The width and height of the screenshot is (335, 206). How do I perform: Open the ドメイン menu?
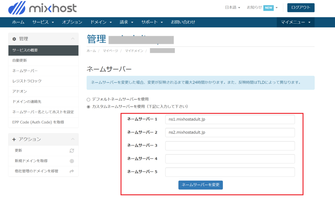pyautogui.click(x=101, y=22)
